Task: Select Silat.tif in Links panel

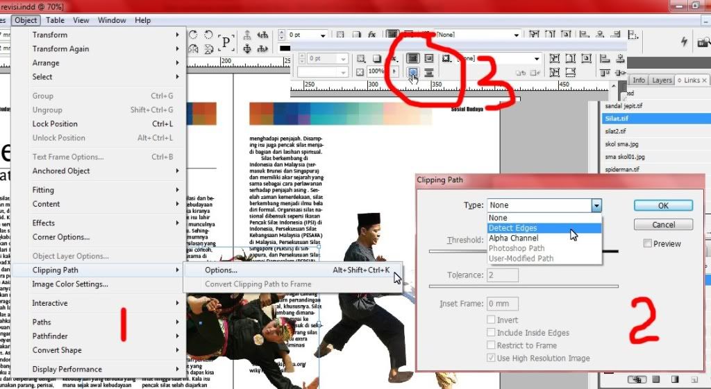Action: (654, 118)
